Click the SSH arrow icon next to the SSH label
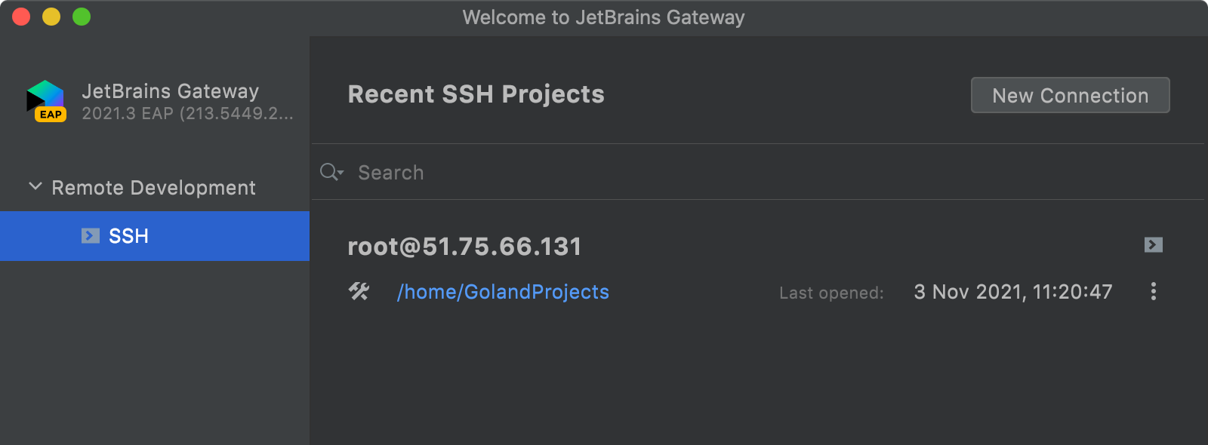 pos(91,235)
